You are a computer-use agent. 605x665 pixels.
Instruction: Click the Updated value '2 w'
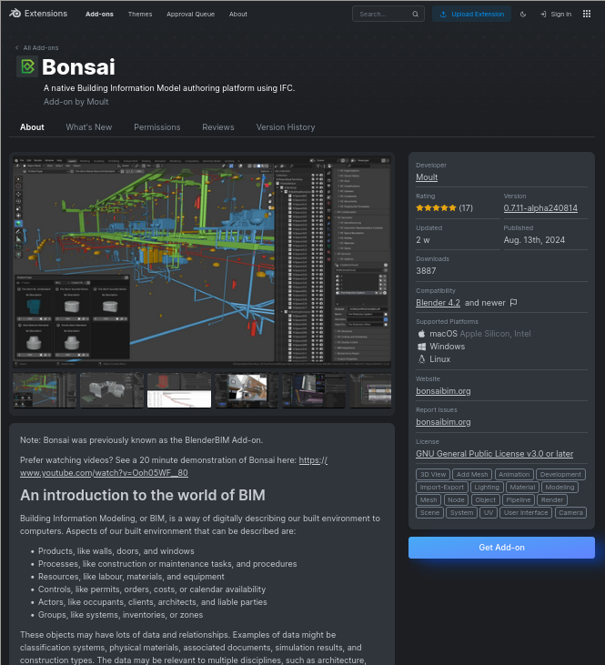point(423,240)
